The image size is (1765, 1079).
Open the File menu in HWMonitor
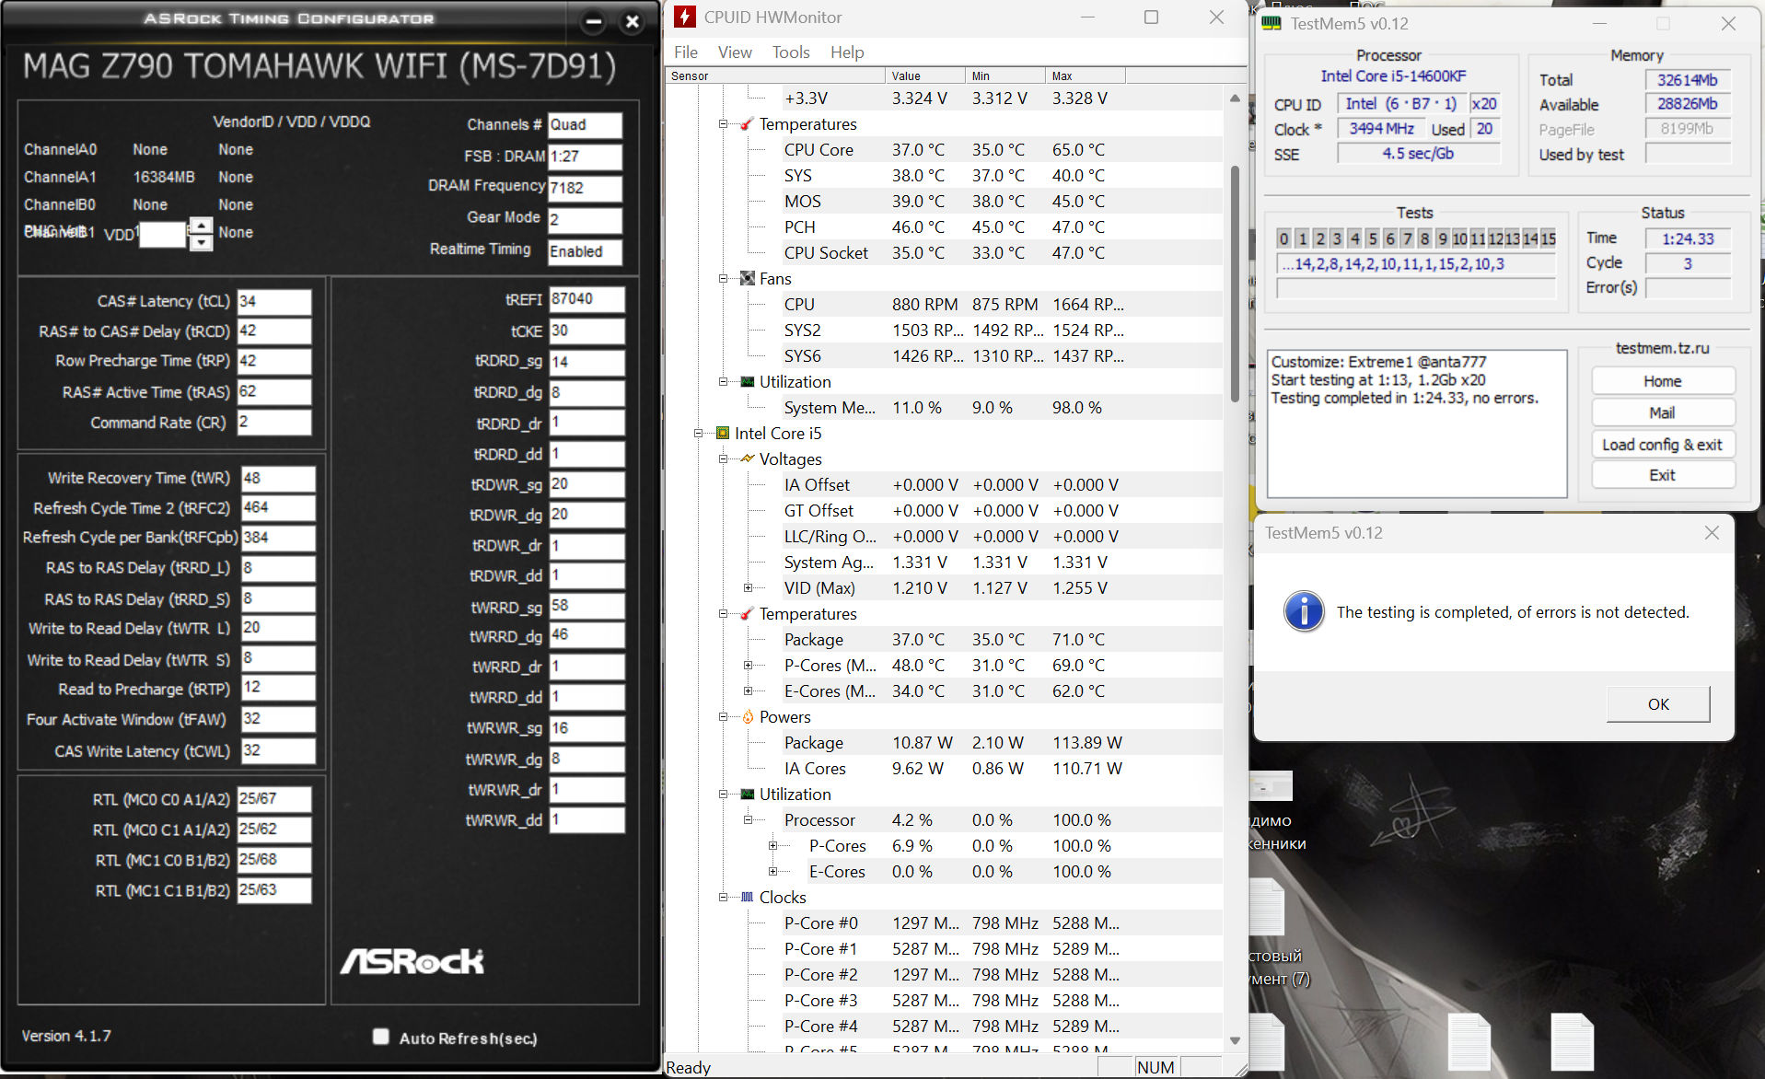pos(686,52)
